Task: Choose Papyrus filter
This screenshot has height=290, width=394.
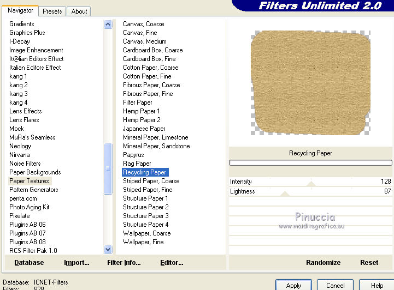Action: tap(133, 155)
